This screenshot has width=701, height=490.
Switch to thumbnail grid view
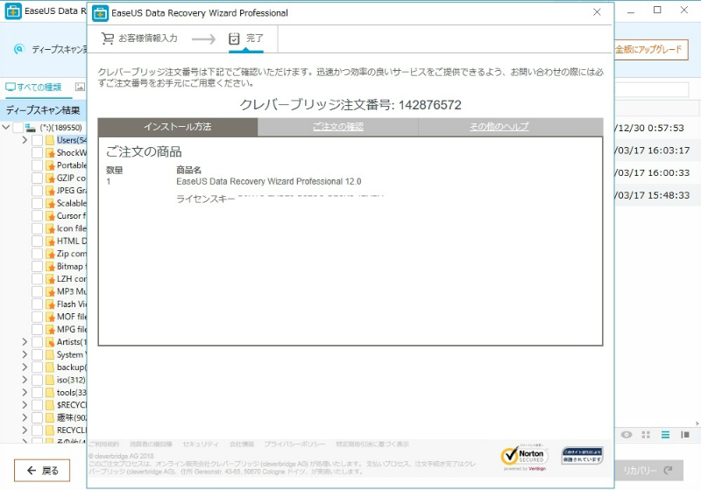coord(646,435)
